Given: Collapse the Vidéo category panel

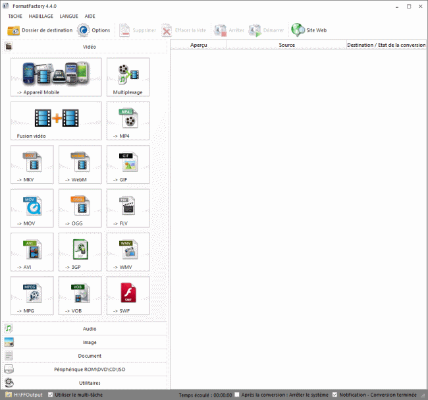Looking at the screenshot, I should (x=85, y=47).
